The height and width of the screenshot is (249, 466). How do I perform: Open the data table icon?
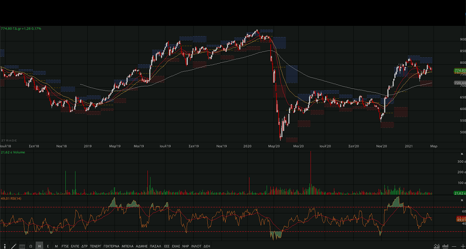click(22, 246)
